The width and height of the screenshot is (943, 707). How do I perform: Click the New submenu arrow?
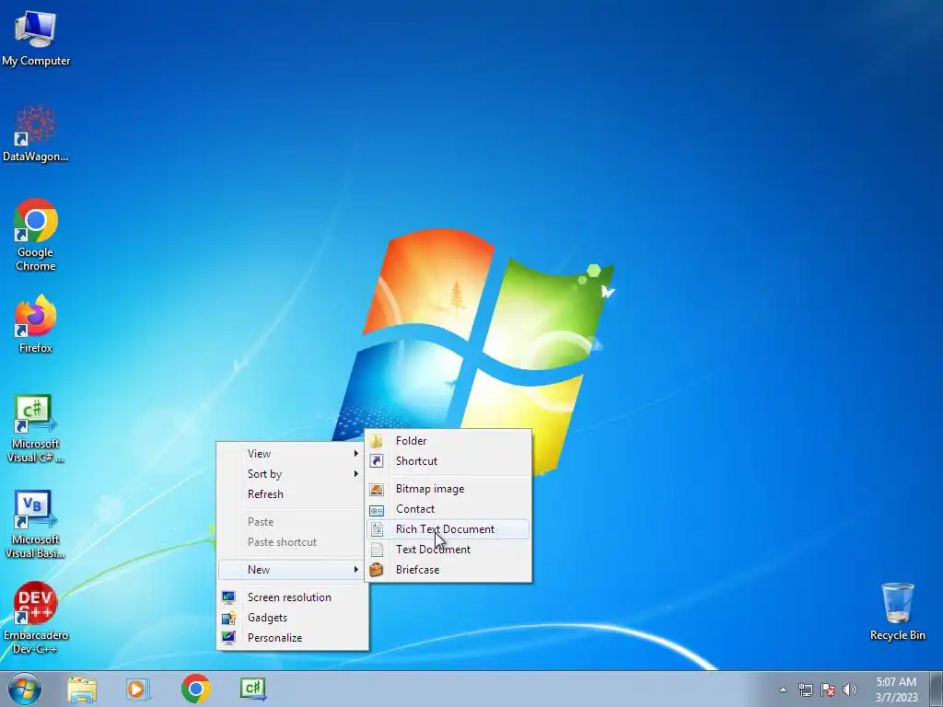[356, 569]
